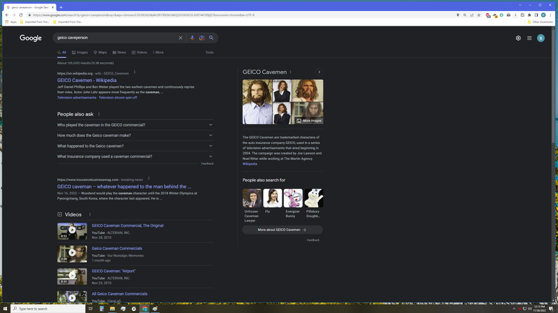Open 'GEICO Caveman: "Airport"' video link
This screenshot has height=313, width=558.
point(114,271)
